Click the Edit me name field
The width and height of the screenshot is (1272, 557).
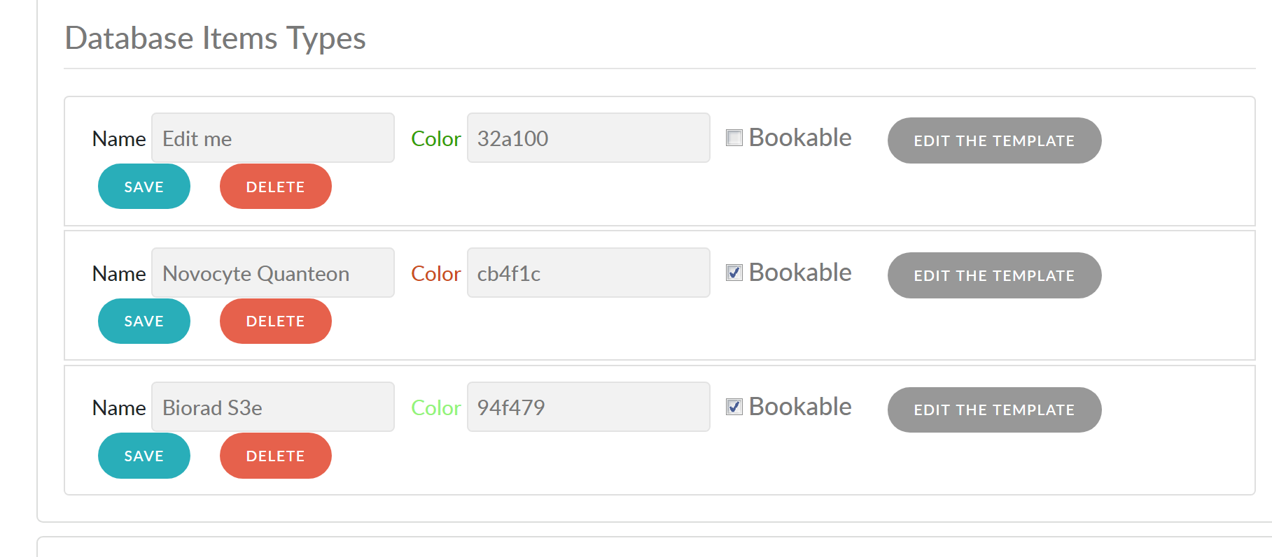coord(272,138)
